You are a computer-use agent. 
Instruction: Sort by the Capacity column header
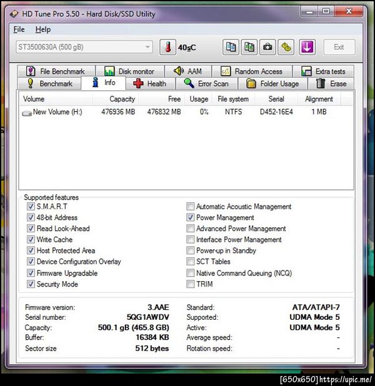(x=116, y=99)
